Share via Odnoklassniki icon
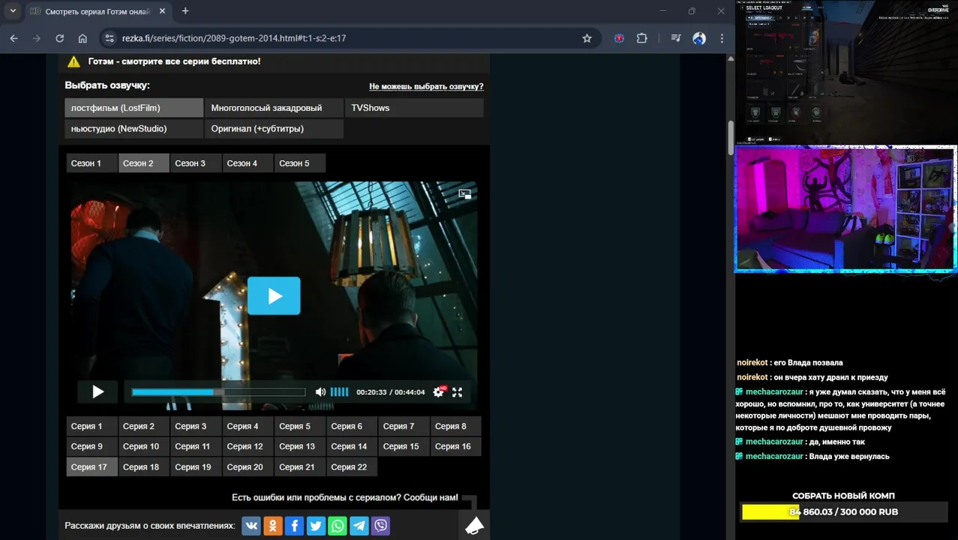Image resolution: width=958 pixels, height=540 pixels. [273, 526]
